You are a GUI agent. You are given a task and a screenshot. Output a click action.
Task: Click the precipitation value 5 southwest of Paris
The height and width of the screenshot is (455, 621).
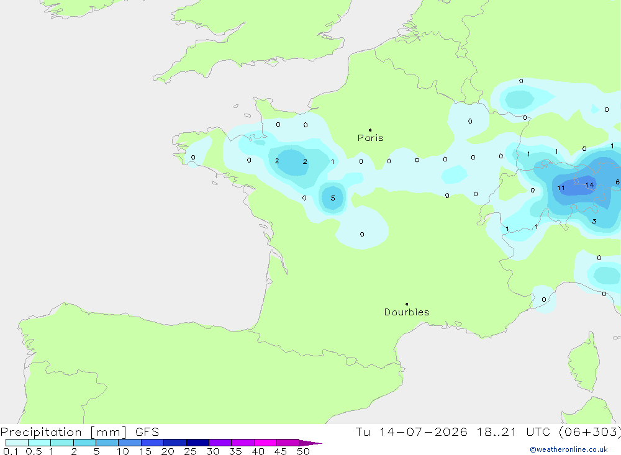click(333, 198)
